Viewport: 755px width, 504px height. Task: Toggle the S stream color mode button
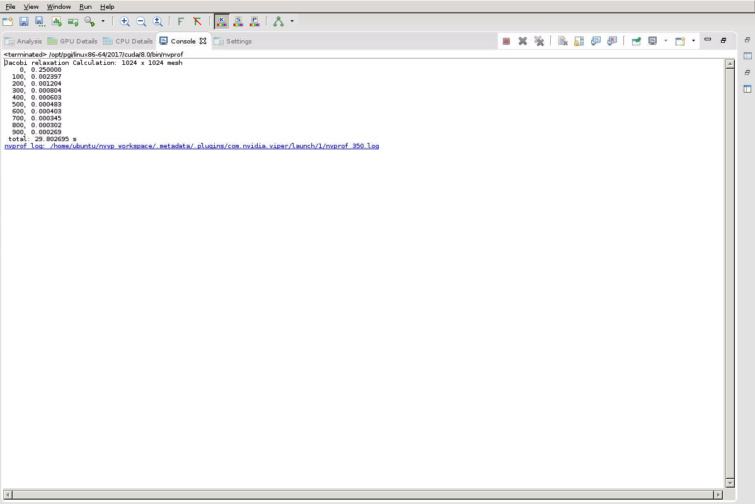pyautogui.click(x=238, y=21)
